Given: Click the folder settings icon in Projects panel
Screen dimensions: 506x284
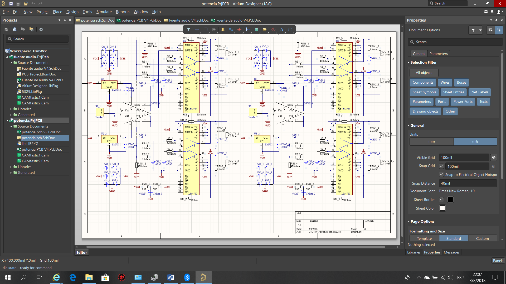Looking at the screenshot, I should click(31, 29).
